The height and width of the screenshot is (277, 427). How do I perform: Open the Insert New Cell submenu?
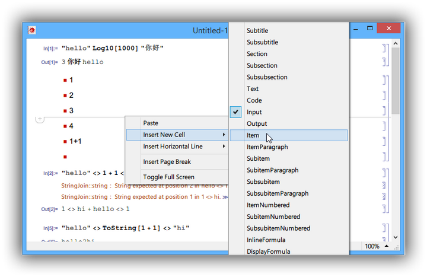click(177, 135)
